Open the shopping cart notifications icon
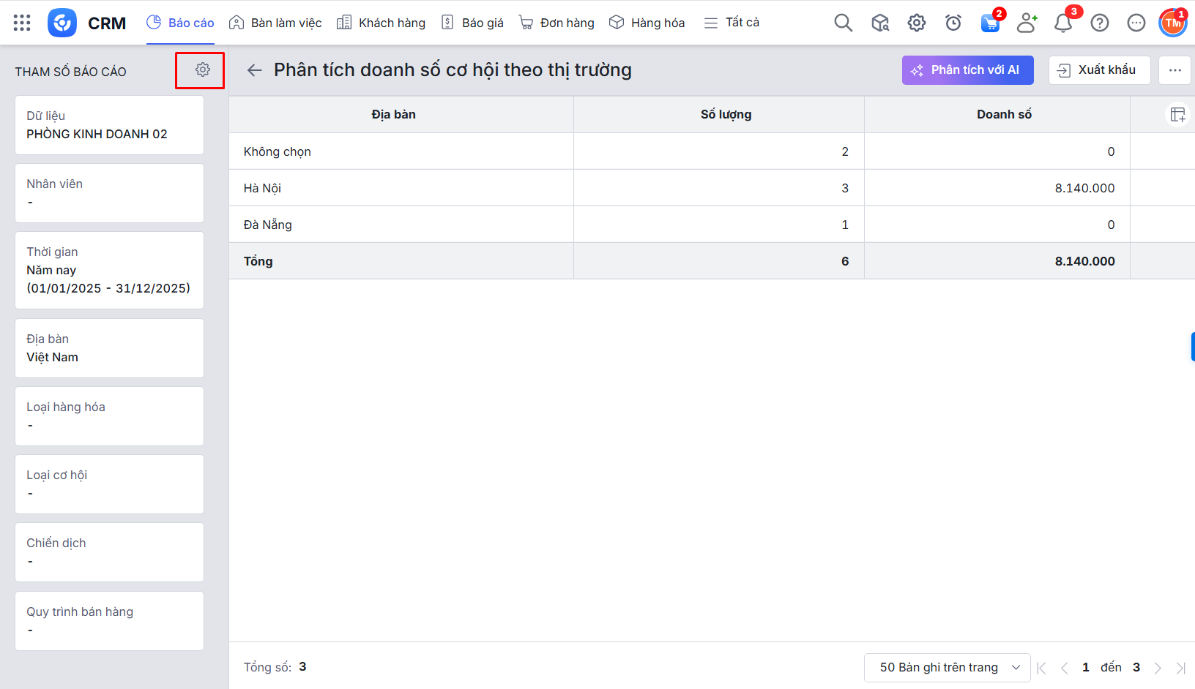The height and width of the screenshot is (689, 1195). 990,23
